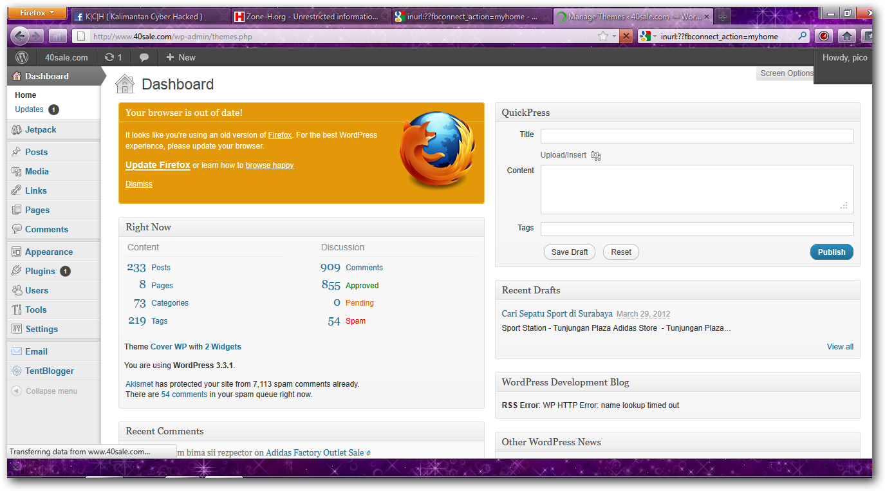Open the WordPress logo menu
The height and width of the screenshot is (491, 885).
pyautogui.click(x=22, y=57)
